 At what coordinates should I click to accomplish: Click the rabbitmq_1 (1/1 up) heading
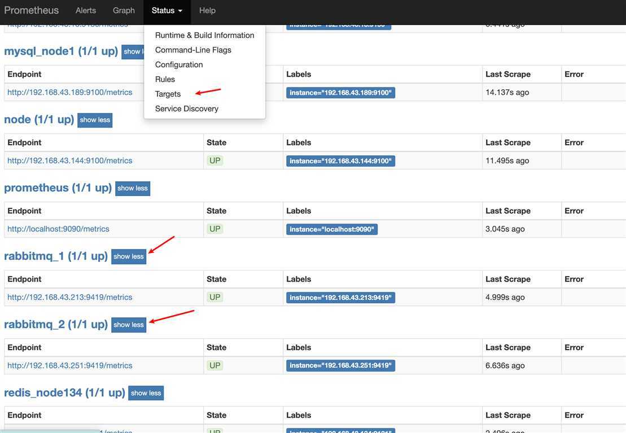(56, 256)
